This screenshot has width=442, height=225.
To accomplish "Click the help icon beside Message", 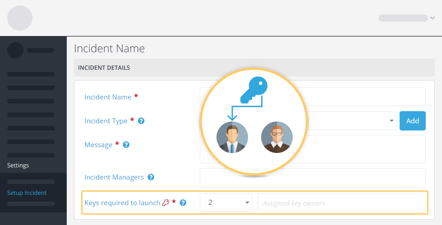I will click(x=126, y=145).
